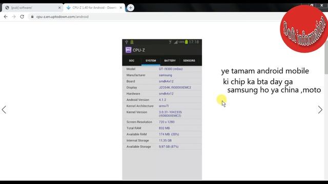Click the 'Model' label in the screenshot

pos(131,69)
